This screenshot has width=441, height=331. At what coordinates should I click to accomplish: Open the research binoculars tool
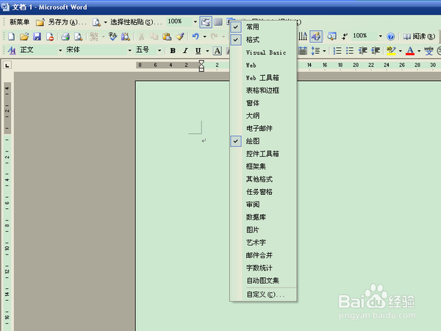pos(126,37)
